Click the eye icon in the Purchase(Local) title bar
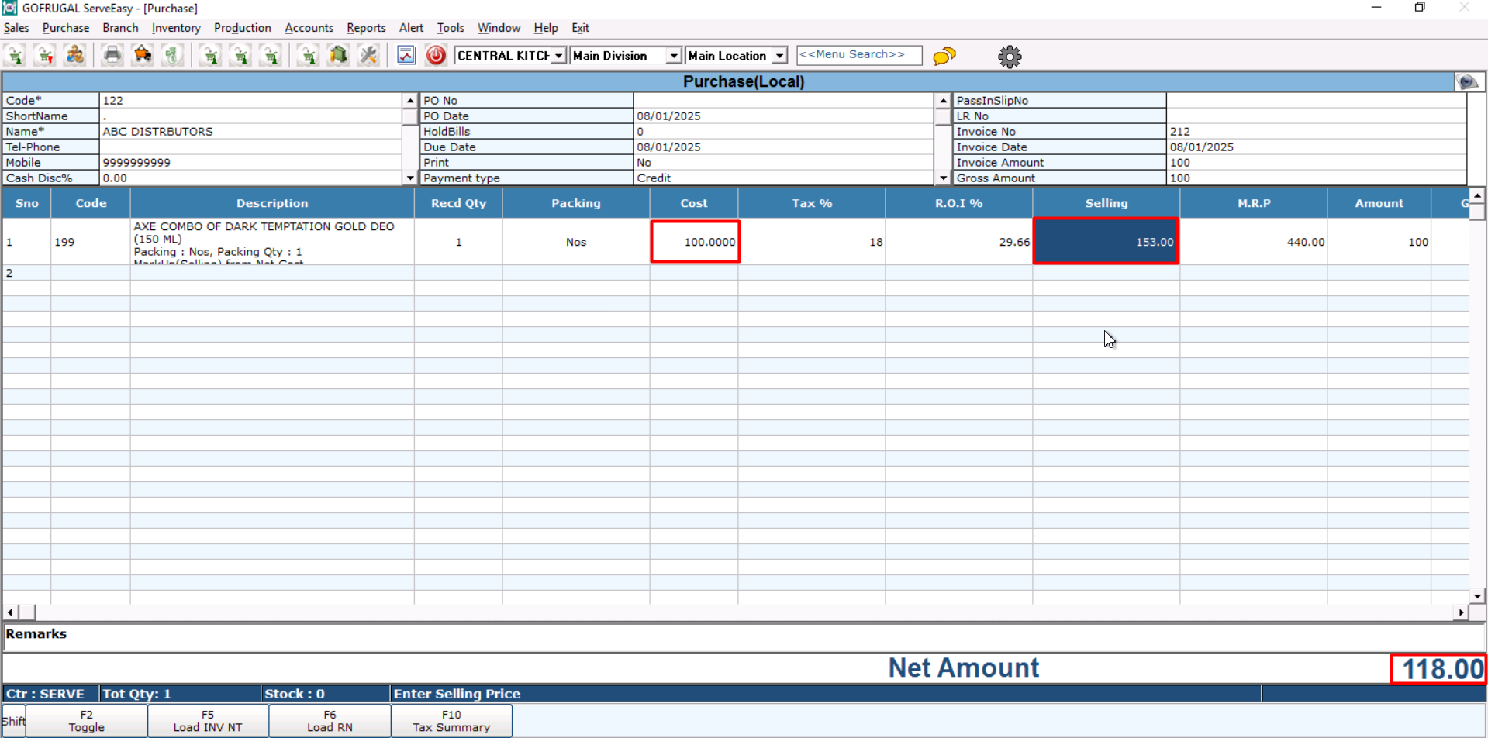Viewport: 1488px width, 738px height. pyautogui.click(x=1467, y=81)
